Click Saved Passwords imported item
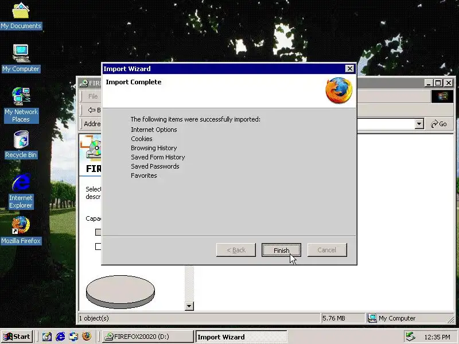The height and width of the screenshot is (344, 459). [x=155, y=166]
